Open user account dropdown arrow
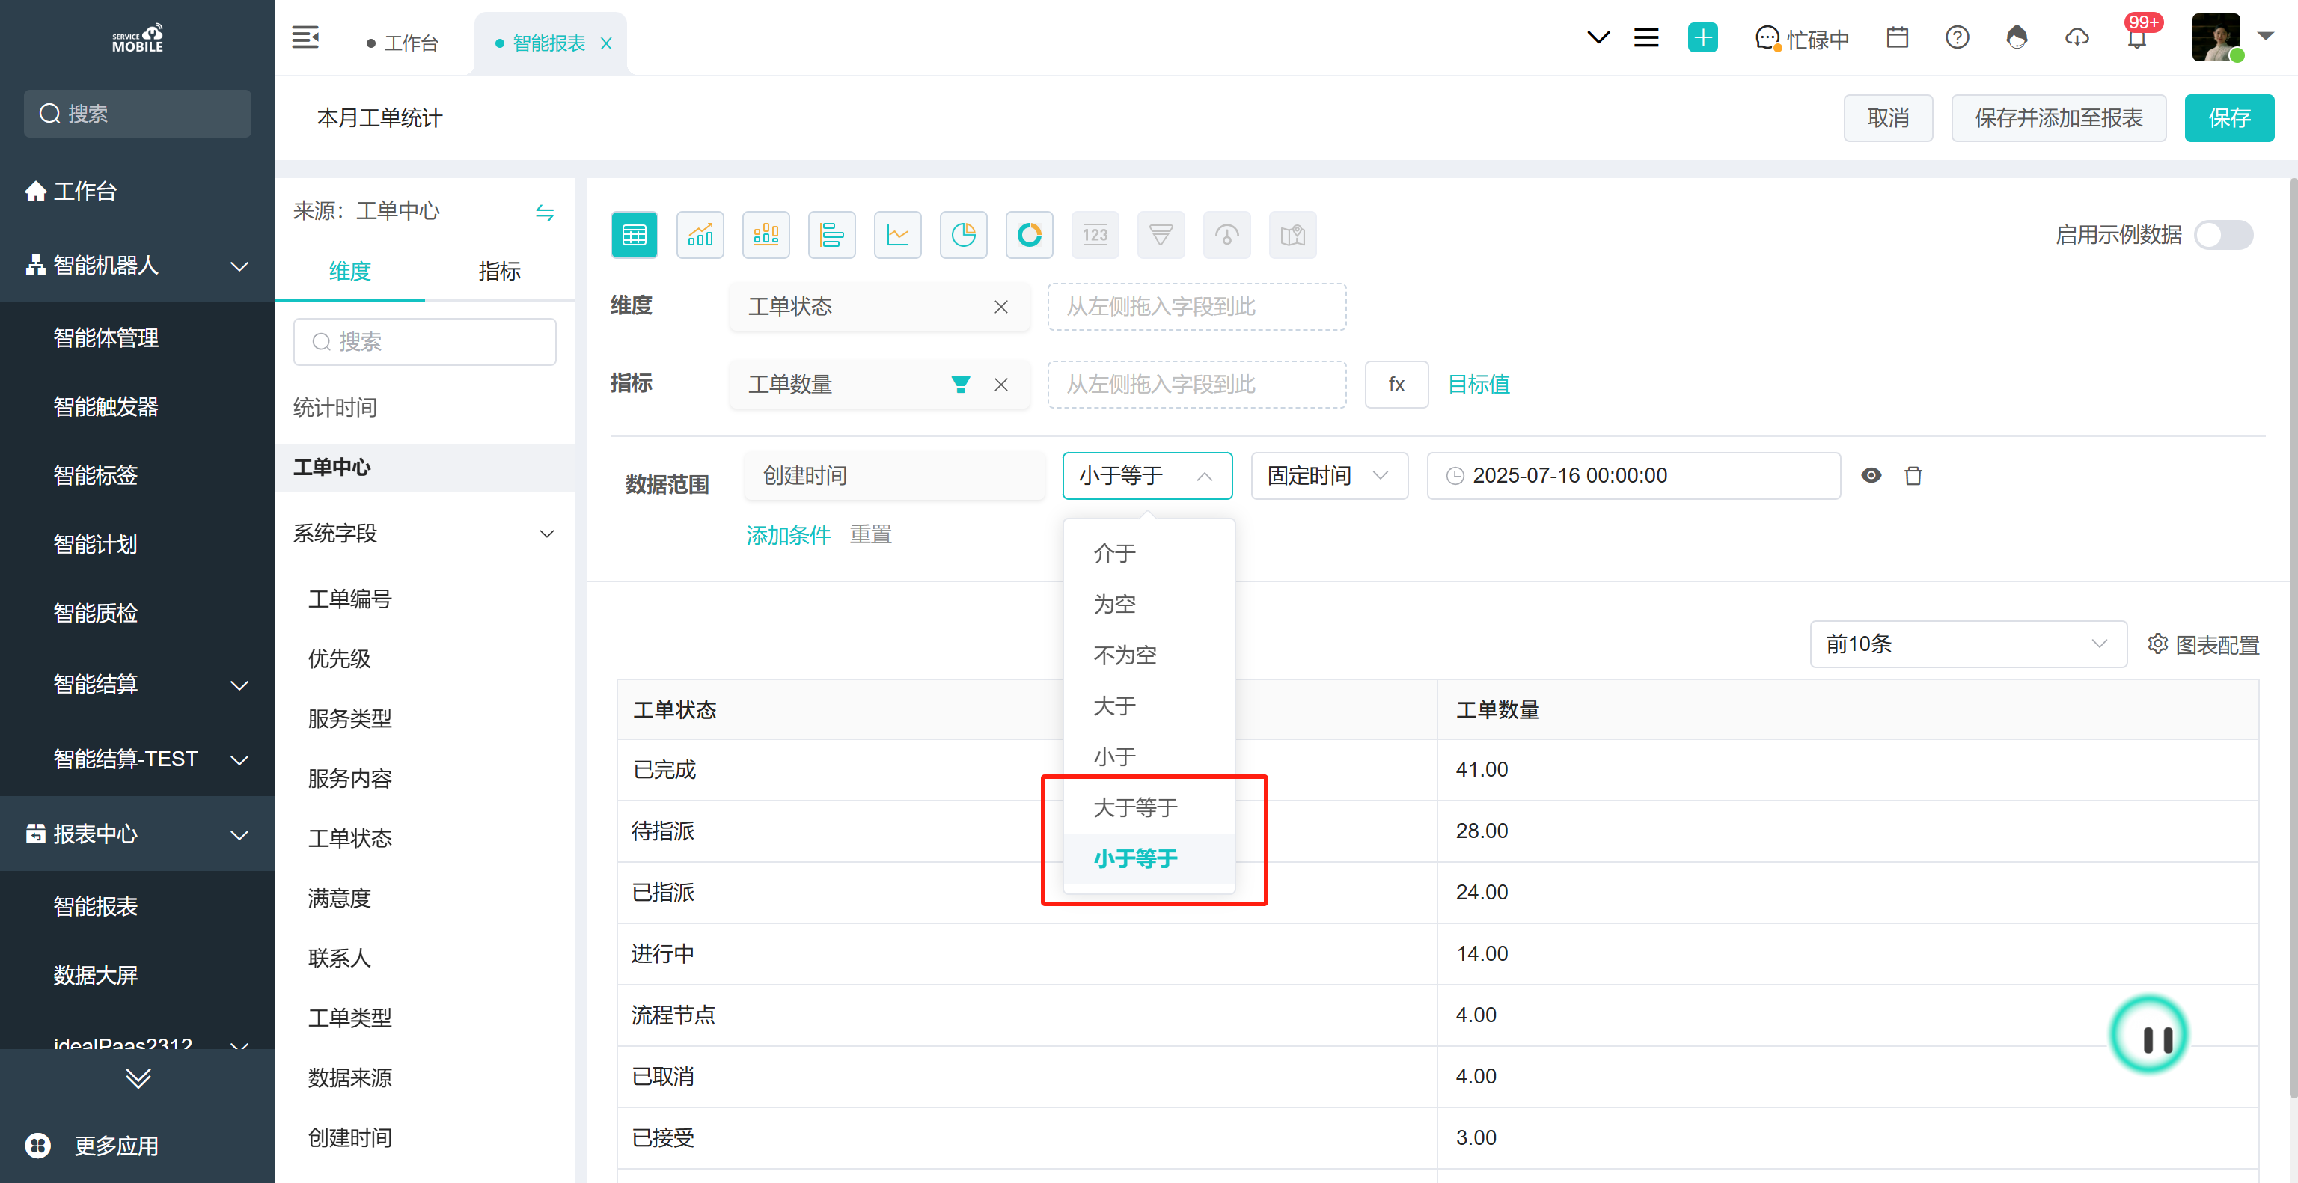The height and width of the screenshot is (1183, 2298). pyautogui.click(x=2265, y=37)
